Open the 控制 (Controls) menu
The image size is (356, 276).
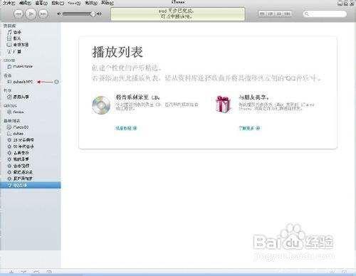pyautogui.click(x=58, y=3)
